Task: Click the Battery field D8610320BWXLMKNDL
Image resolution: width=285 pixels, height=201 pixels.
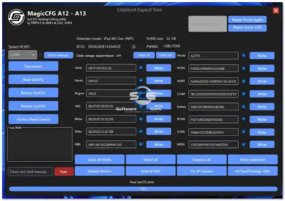Action: pos(213,107)
